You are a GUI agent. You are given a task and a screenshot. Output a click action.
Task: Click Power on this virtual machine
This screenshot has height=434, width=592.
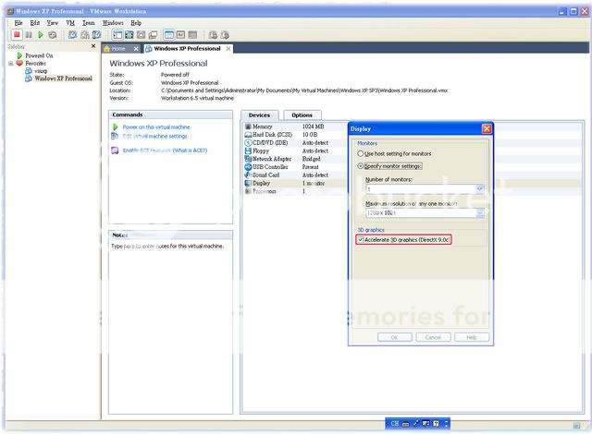coord(156,127)
